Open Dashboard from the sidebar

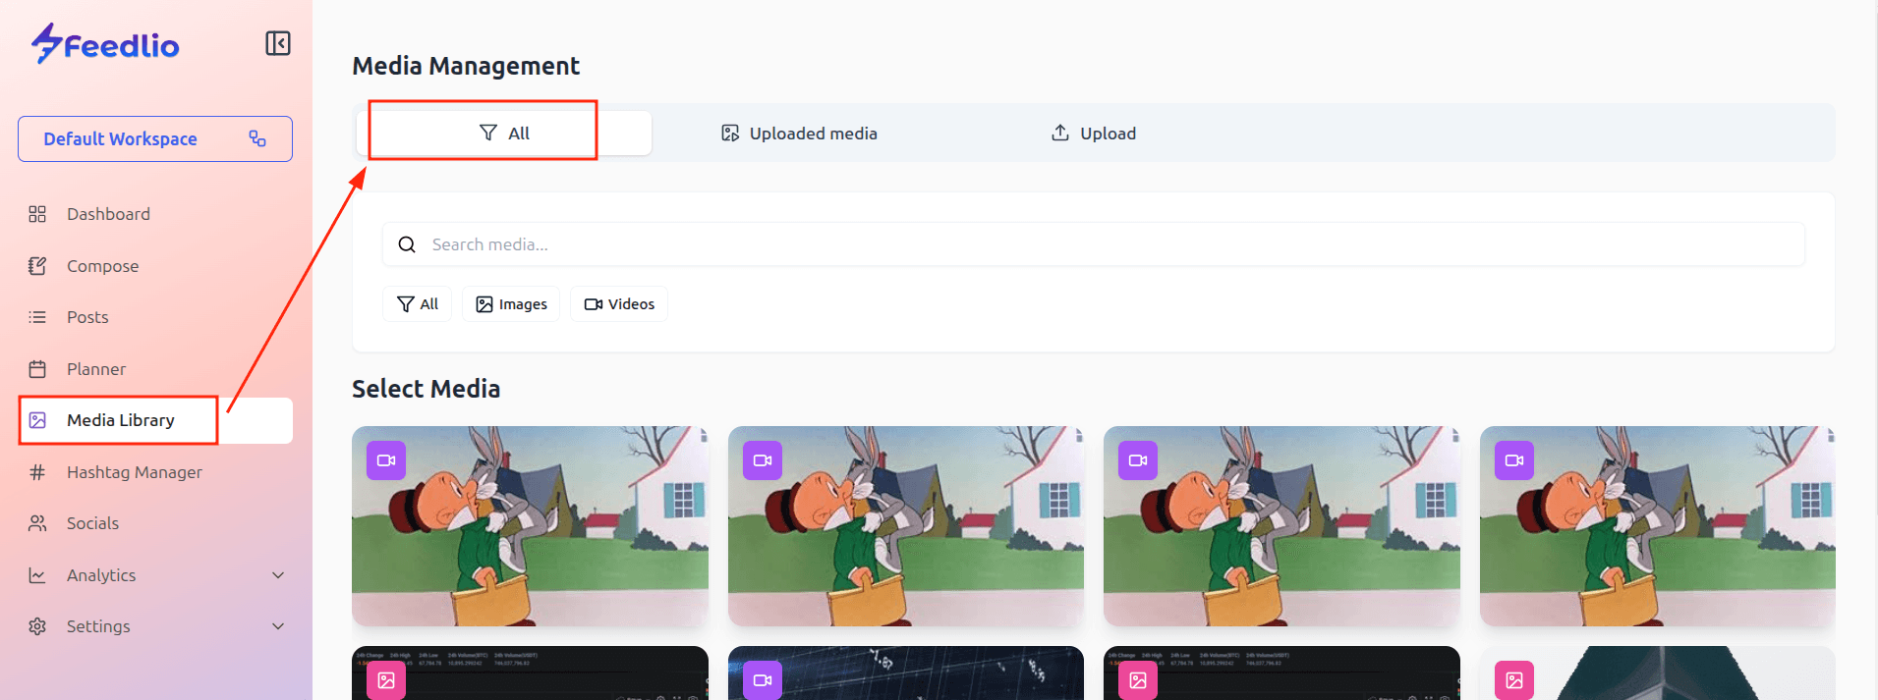(x=108, y=214)
